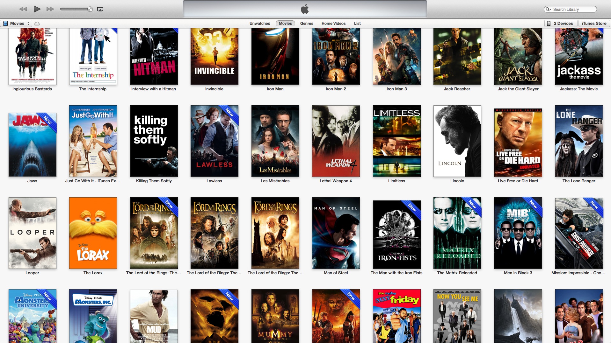Select the Lawless movie poster

[215, 141]
